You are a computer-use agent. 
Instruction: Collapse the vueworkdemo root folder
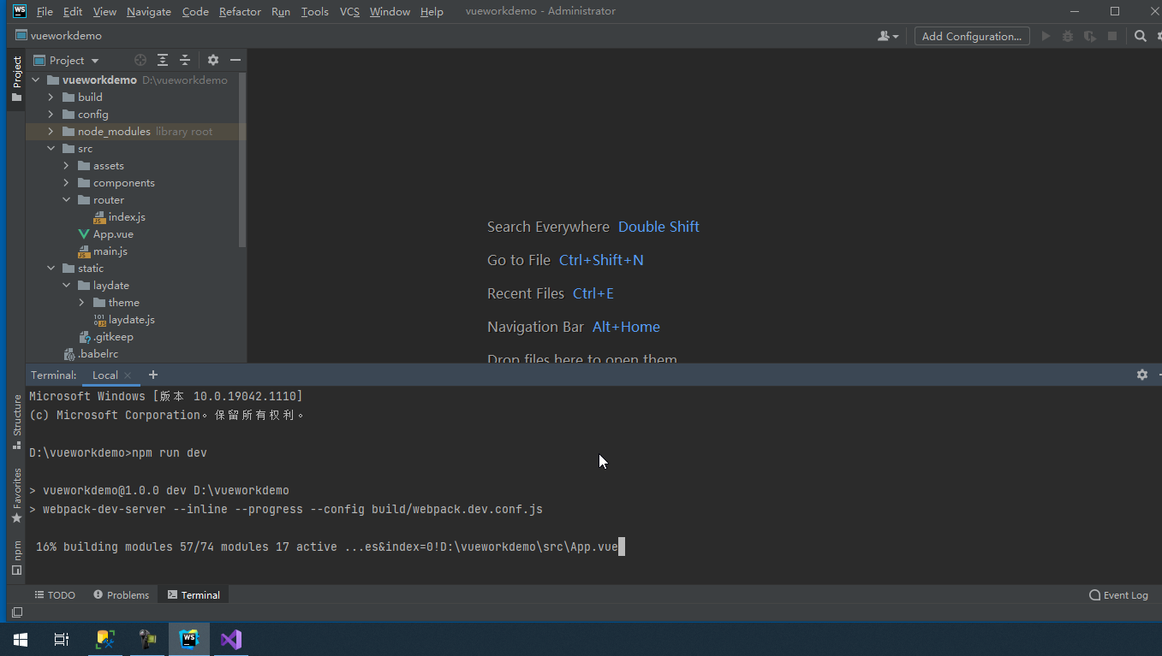[36, 80]
